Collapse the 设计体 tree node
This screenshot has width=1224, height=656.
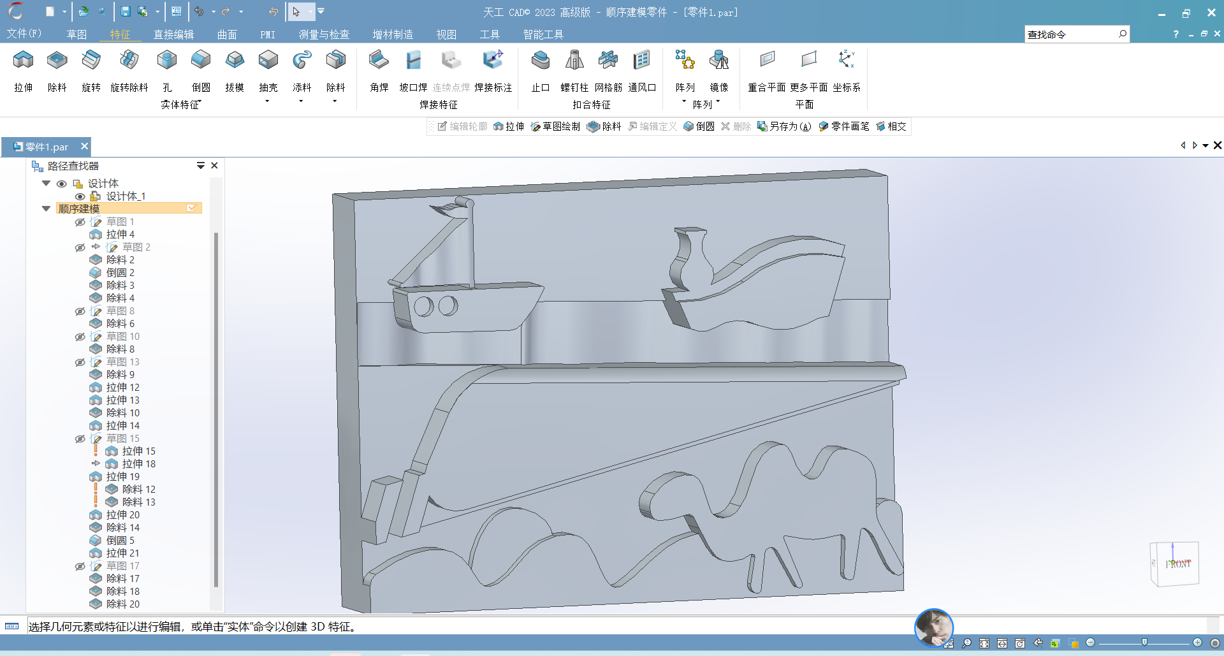(46, 183)
